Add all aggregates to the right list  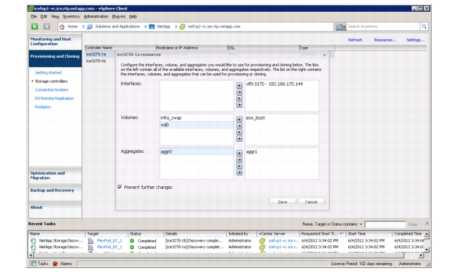point(239,153)
